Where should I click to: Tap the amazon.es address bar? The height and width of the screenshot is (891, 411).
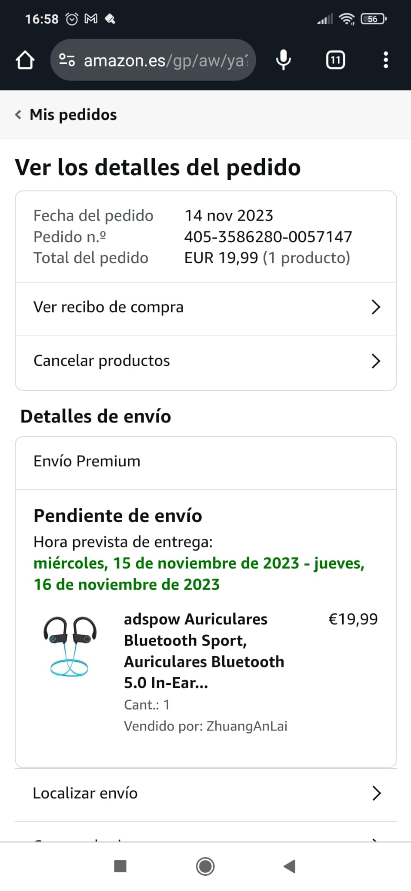165,60
